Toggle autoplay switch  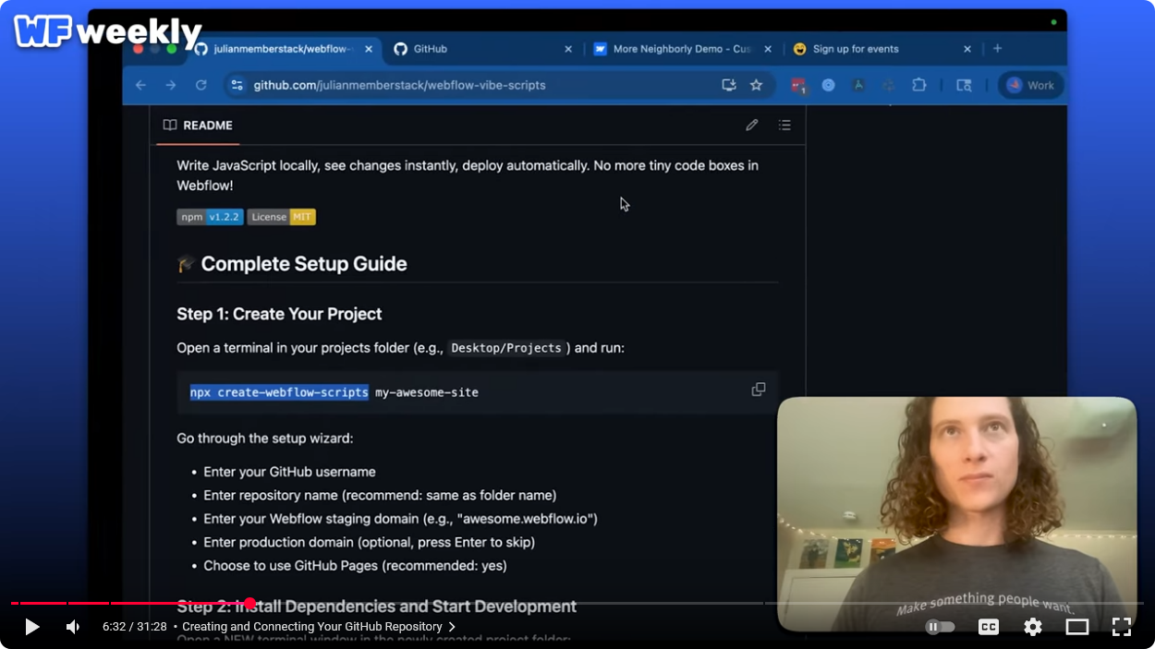(x=940, y=627)
